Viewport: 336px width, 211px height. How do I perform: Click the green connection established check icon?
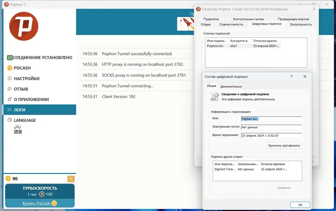click(x=10, y=57)
